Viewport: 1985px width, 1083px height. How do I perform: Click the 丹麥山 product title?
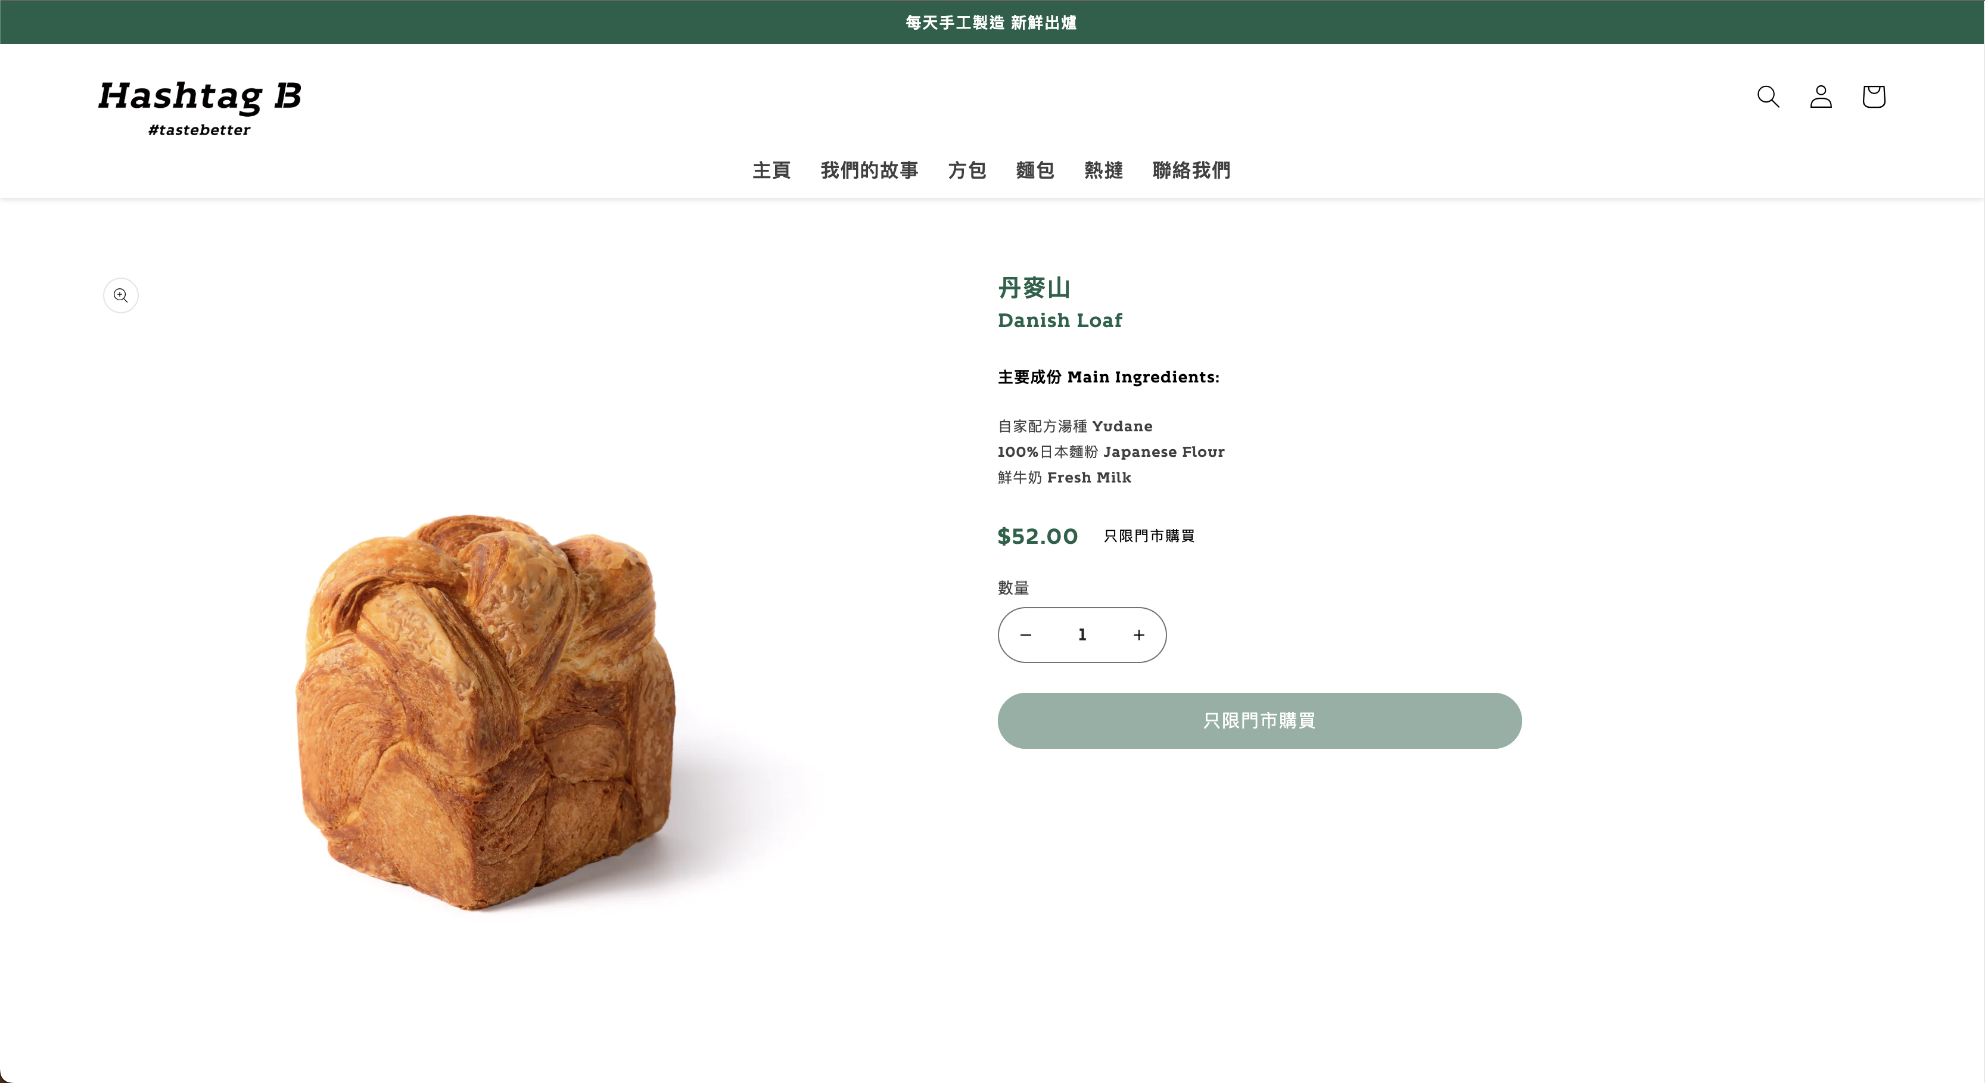(x=1034, y=288)
